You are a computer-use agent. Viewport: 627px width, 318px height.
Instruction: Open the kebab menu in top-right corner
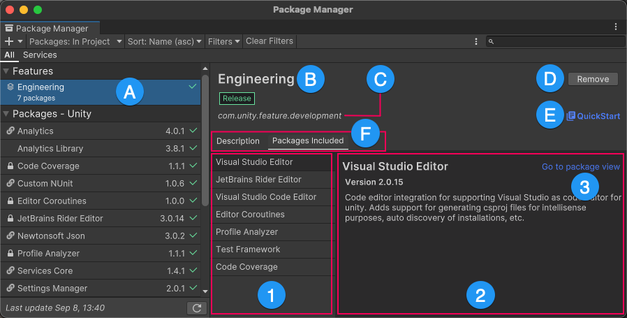pos(615,27)
